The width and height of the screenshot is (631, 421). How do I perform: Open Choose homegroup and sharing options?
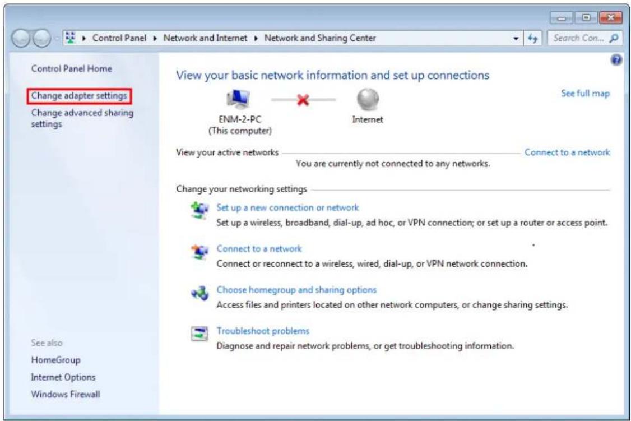[x=296, y=290]
